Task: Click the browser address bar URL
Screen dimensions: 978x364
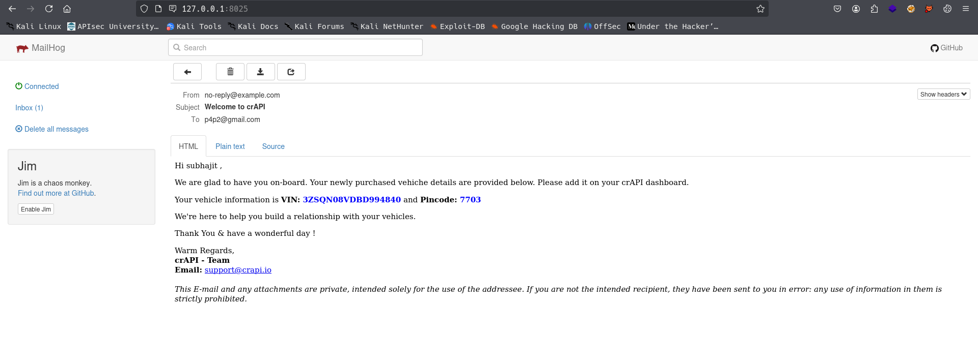Action: 215,9
